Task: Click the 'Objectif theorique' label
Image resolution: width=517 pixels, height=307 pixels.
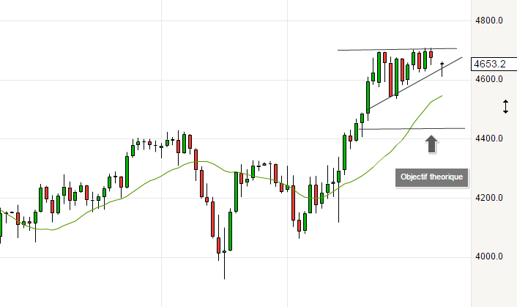Action: point(432,177)
